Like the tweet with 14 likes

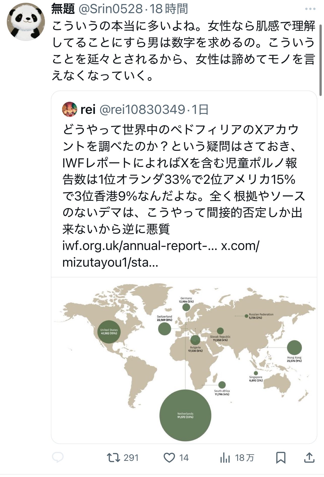coord(170,458)
